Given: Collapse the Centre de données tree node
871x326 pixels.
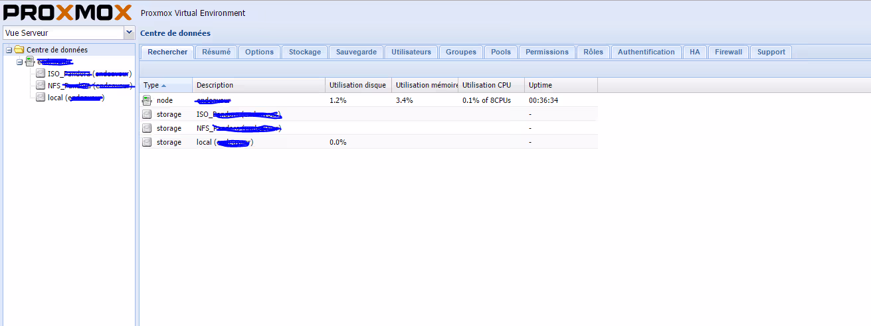Looking at the screenshot, I should click(9, 50).
